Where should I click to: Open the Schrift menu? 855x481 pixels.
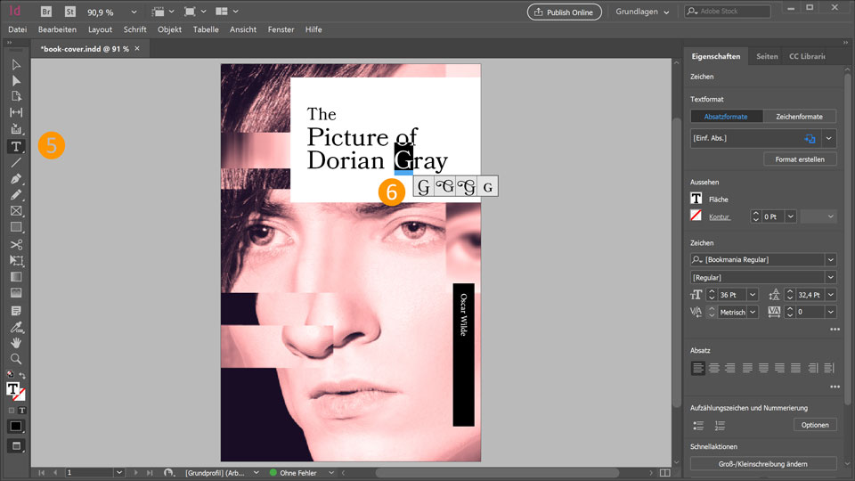coord(134,29)
